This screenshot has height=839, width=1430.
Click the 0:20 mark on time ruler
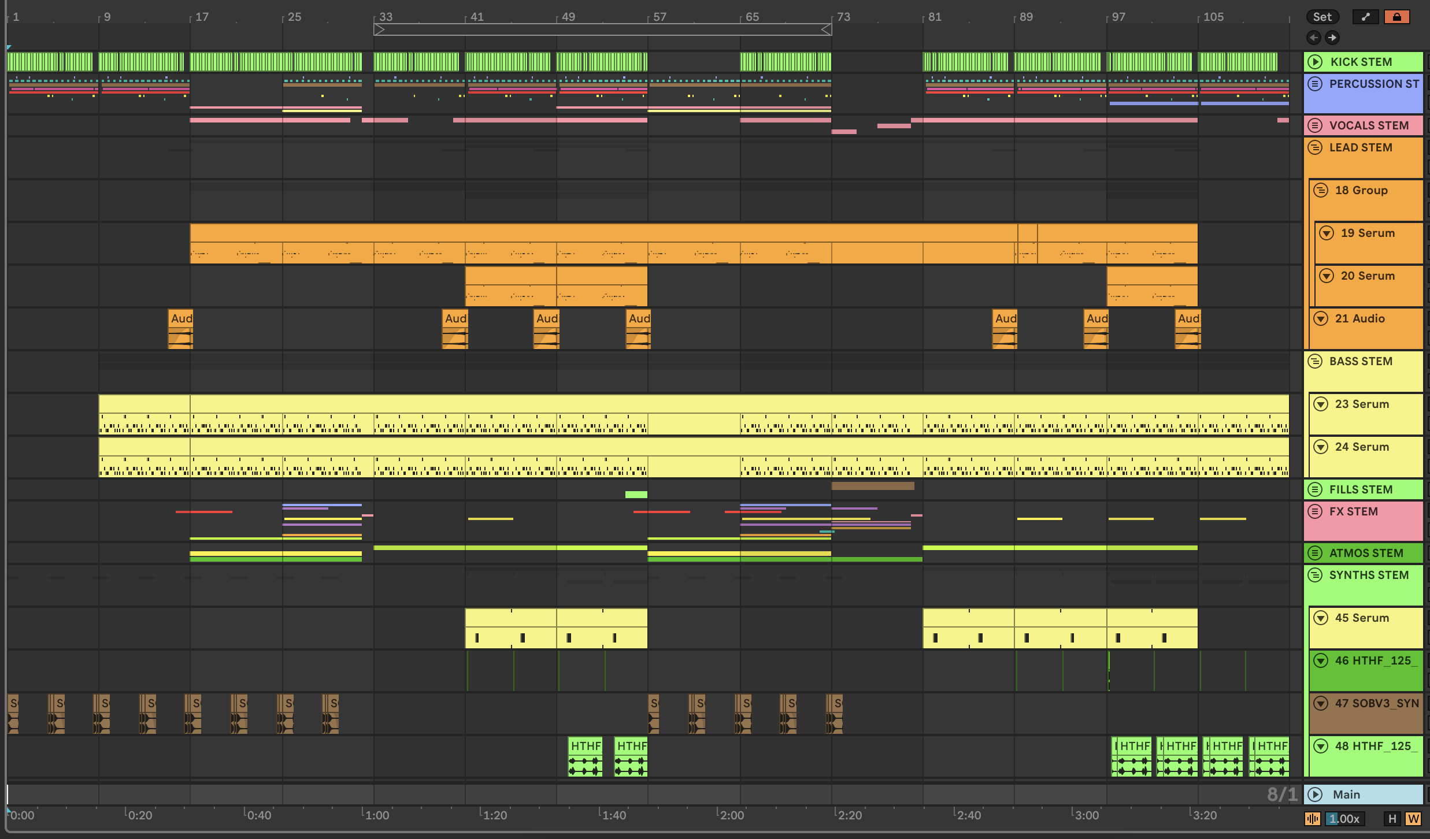coord(140,815)
